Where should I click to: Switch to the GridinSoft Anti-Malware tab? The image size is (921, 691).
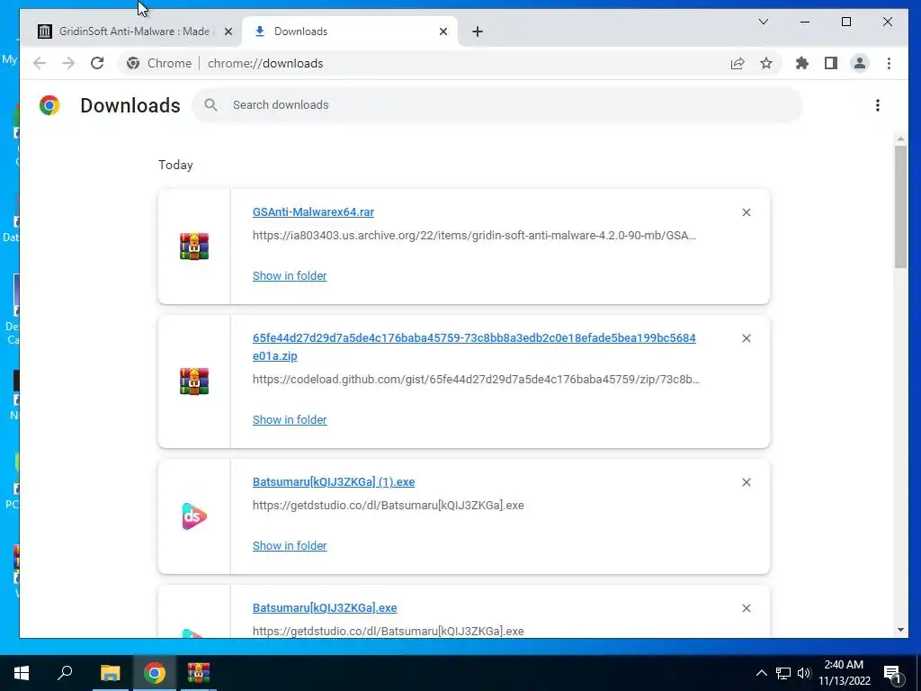click(133, 31)
